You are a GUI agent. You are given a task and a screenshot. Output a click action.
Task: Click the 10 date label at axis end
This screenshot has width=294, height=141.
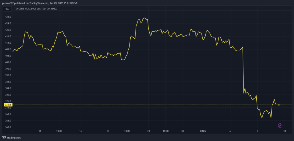coord(284,131)
